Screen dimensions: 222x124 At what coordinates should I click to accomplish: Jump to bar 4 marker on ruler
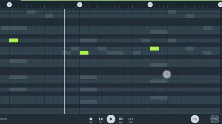pyautogui.click(x=150, y=4)
